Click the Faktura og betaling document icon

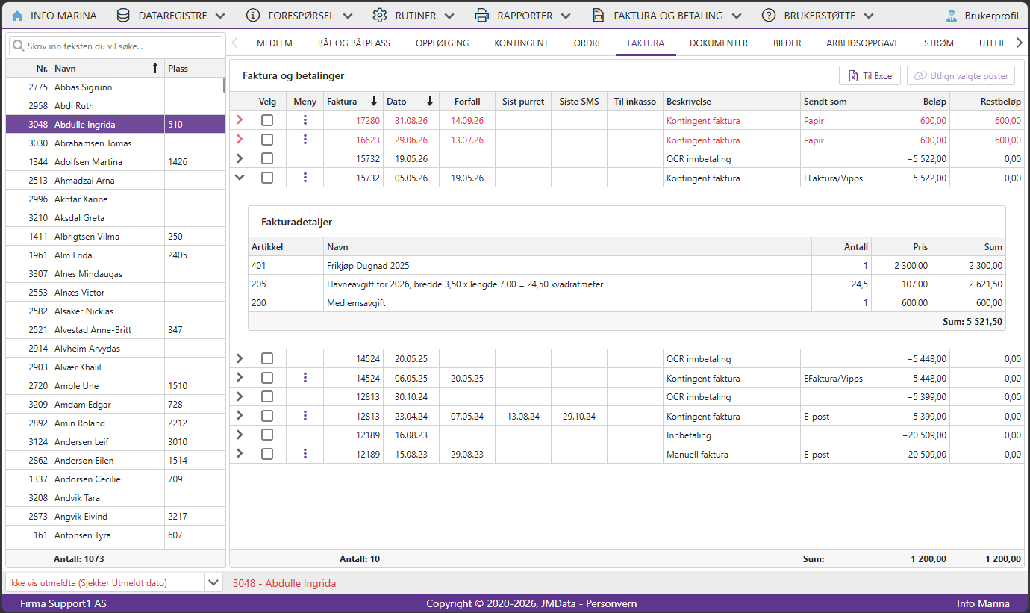pos(598,16)
